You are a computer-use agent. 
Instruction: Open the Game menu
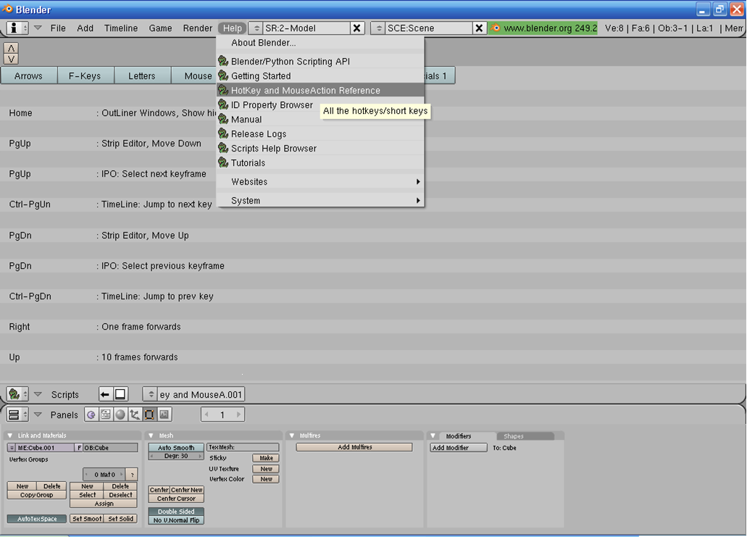(x=161, y=28)
